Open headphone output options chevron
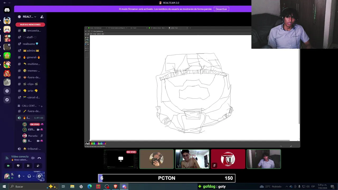The image size is (338, 190). point(34,176)
